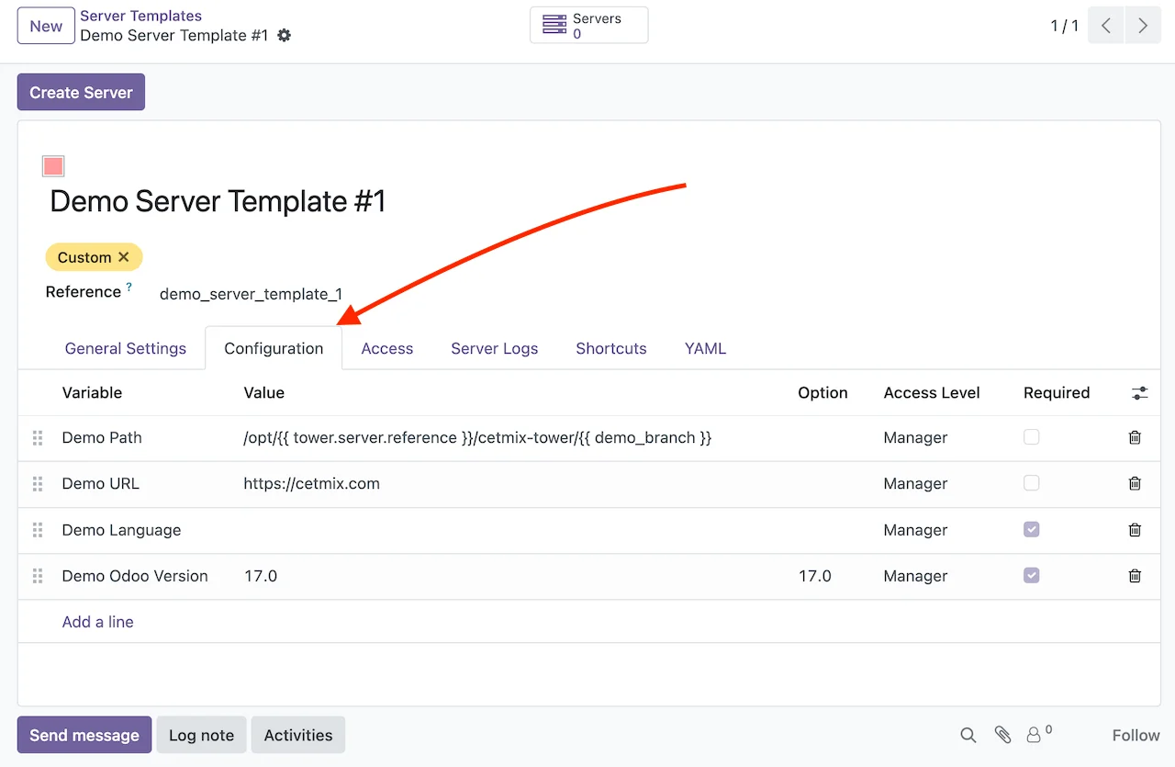Click trash icon for Demo Odoo Version

coord(1135,576)
